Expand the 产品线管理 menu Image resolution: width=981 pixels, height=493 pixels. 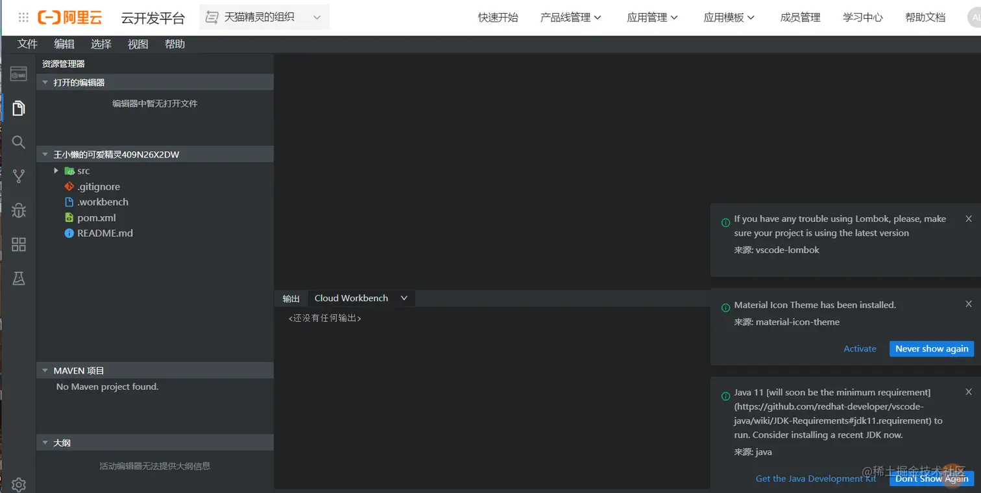[x=571, y=18]
